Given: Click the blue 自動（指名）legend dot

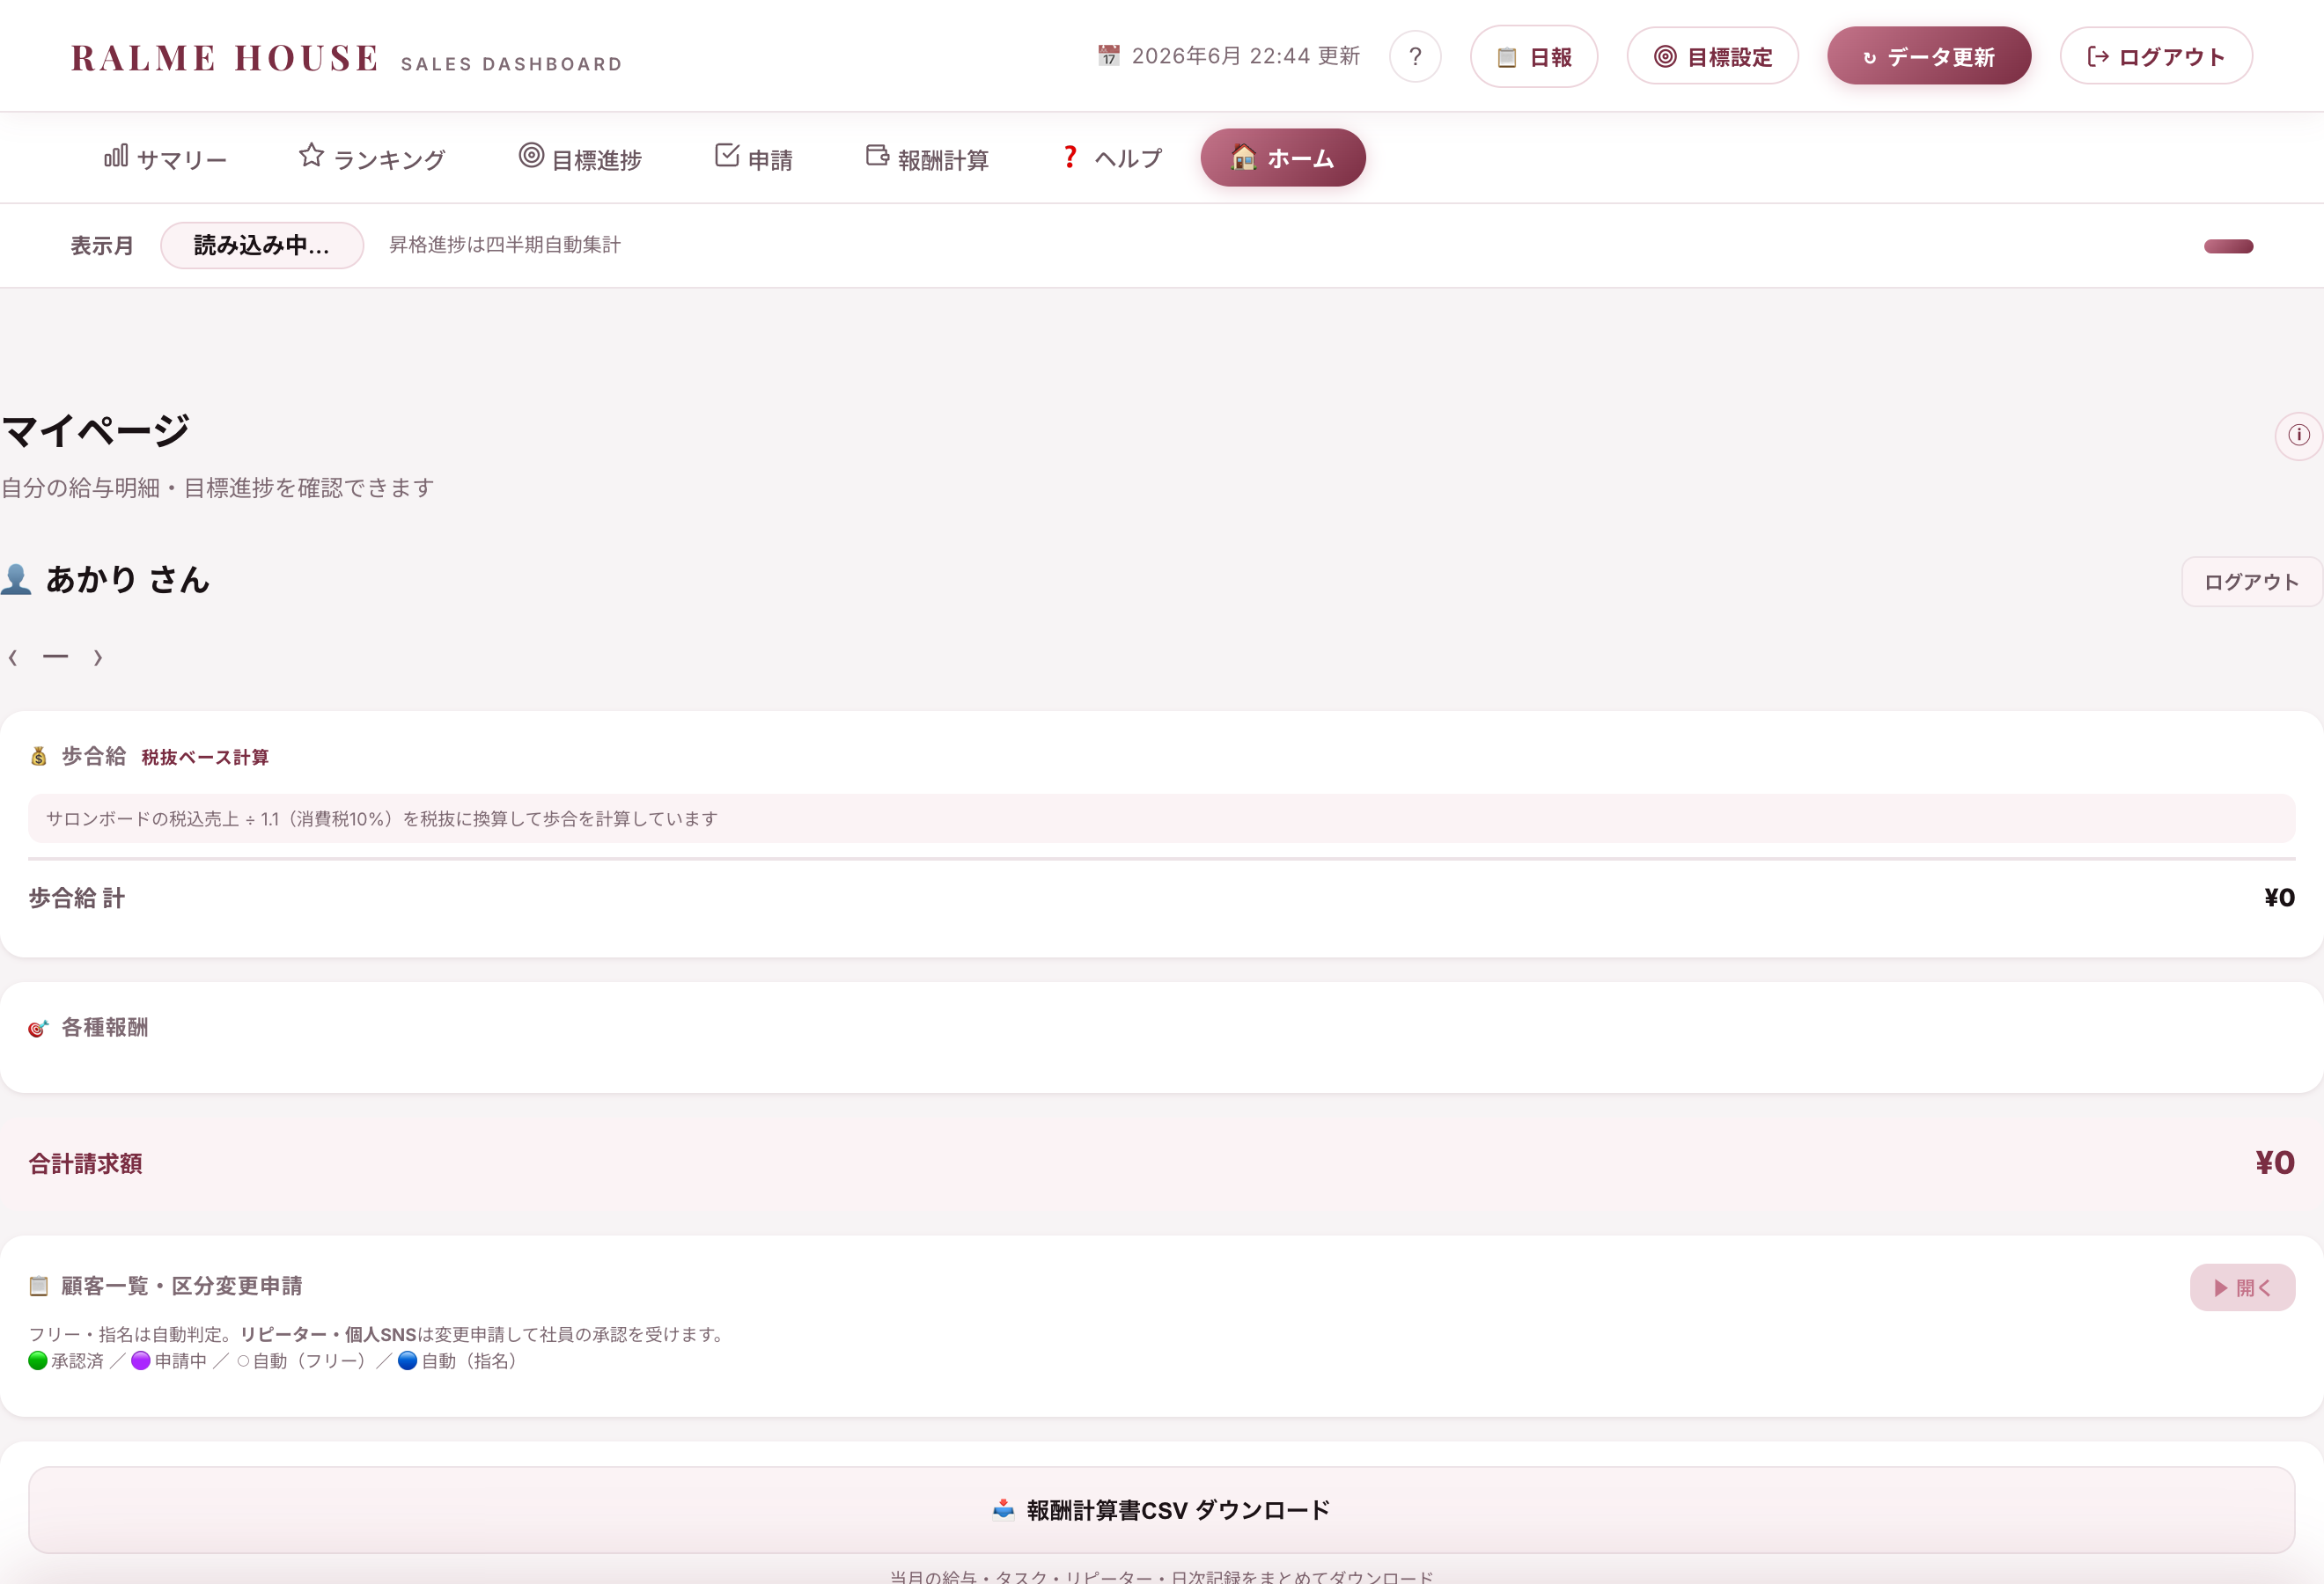Looking at the screenshot, I should point(408,1361).
